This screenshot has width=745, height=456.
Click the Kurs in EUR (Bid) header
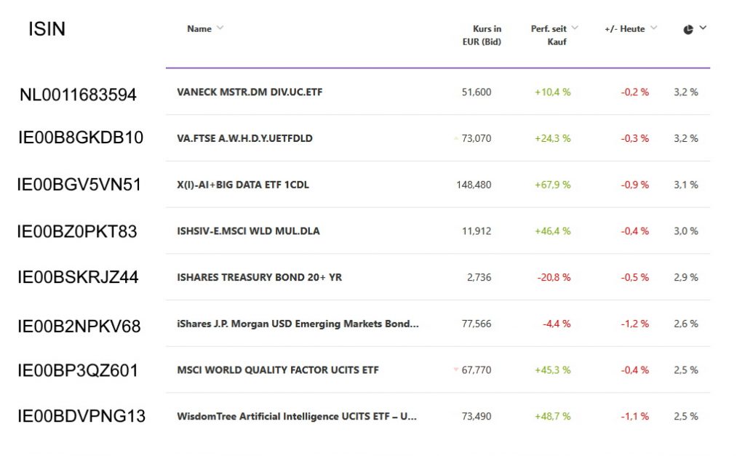tap(482, 35)
